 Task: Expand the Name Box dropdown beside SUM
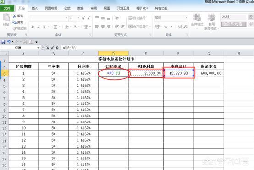coord(38,48)
